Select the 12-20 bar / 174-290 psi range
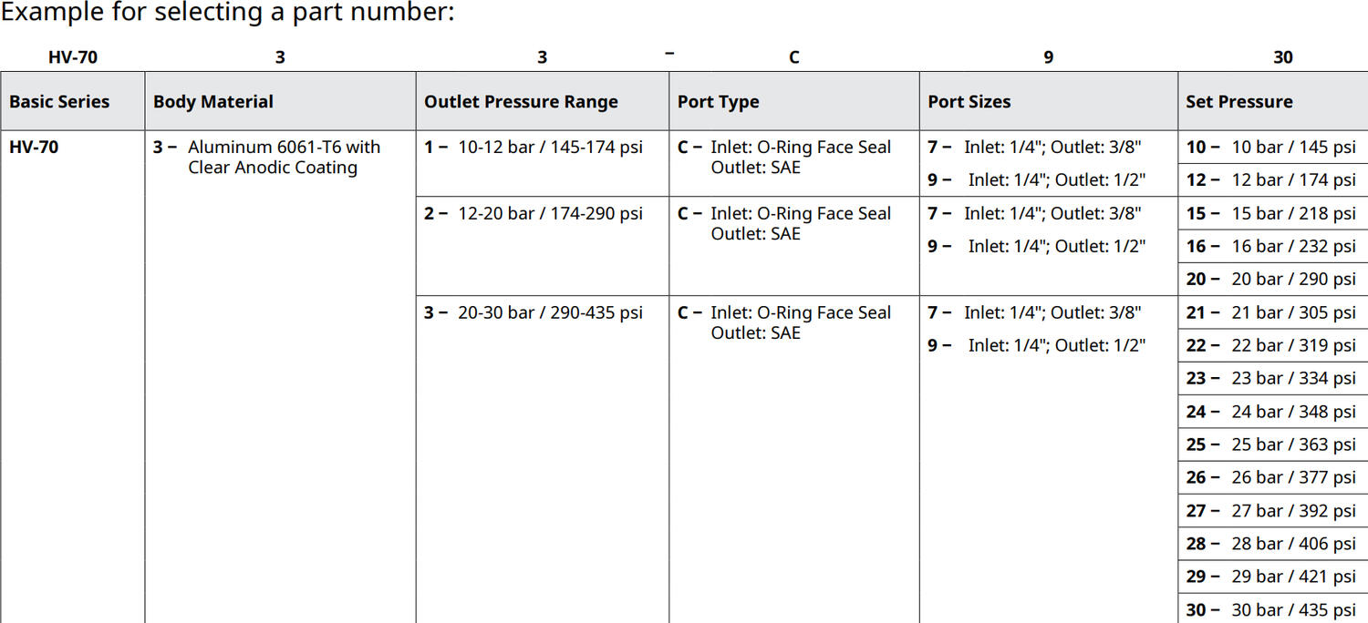 (550, 213)
